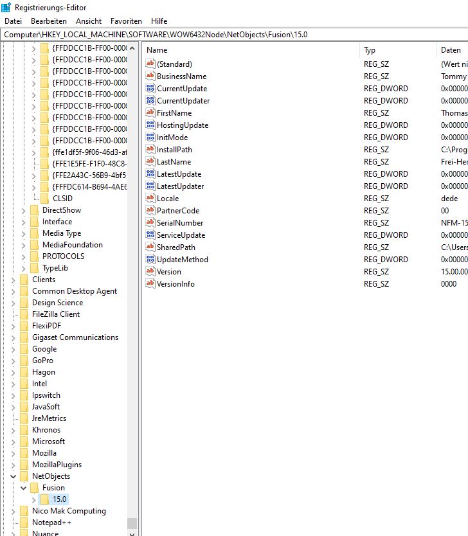Screen dimensions: 468x536
Task: Expand the Google registry key
Action: [x=14, y=349]
